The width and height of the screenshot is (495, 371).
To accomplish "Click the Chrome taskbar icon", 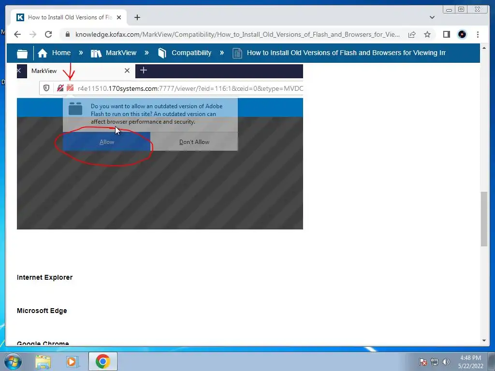I will (x=103, y=361).
